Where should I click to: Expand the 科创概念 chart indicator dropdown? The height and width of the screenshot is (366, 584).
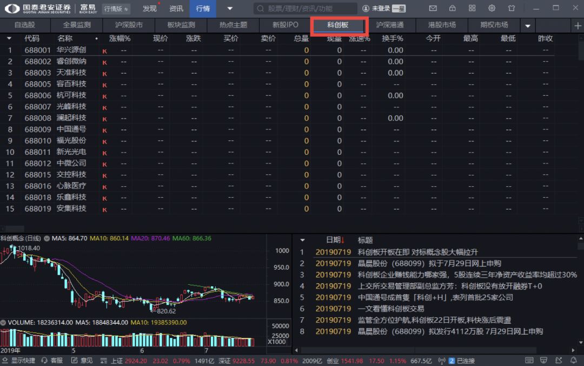(x=47, y=238)
